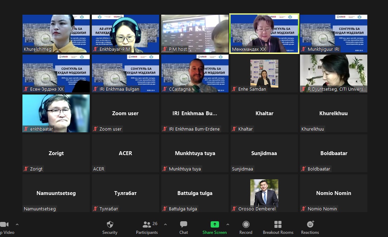Toggle the video camera button
The image size is (388, 237).
(x=4, y=225)
